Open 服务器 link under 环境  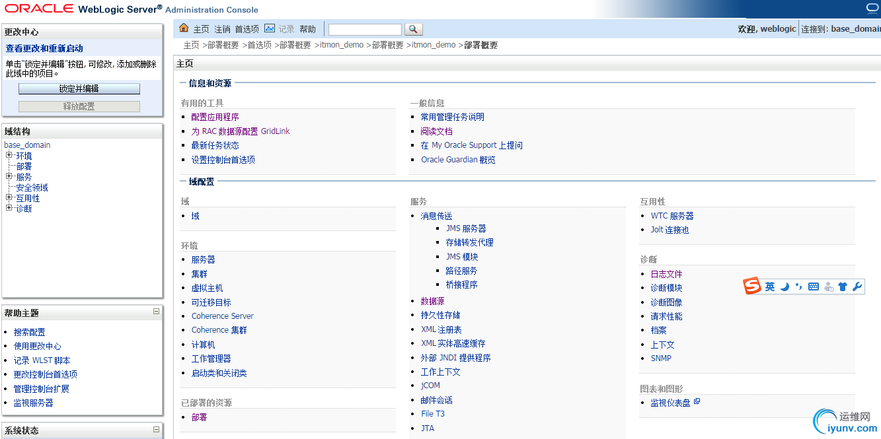coord(203,259)
